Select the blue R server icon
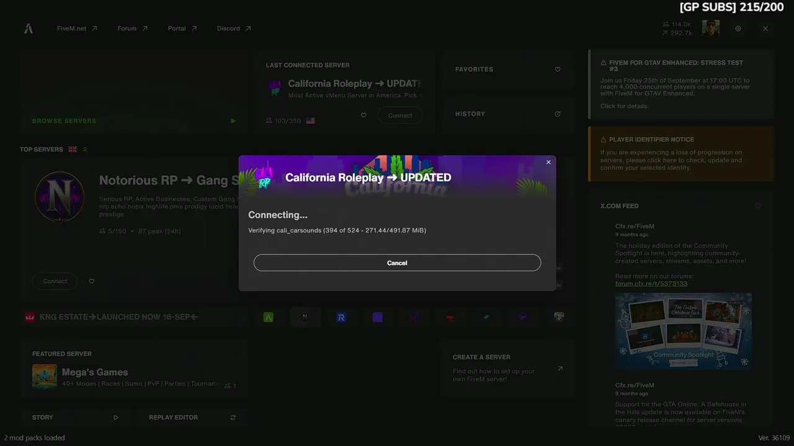The width and height of the screenshot is (794, 446). click(341, 317)
